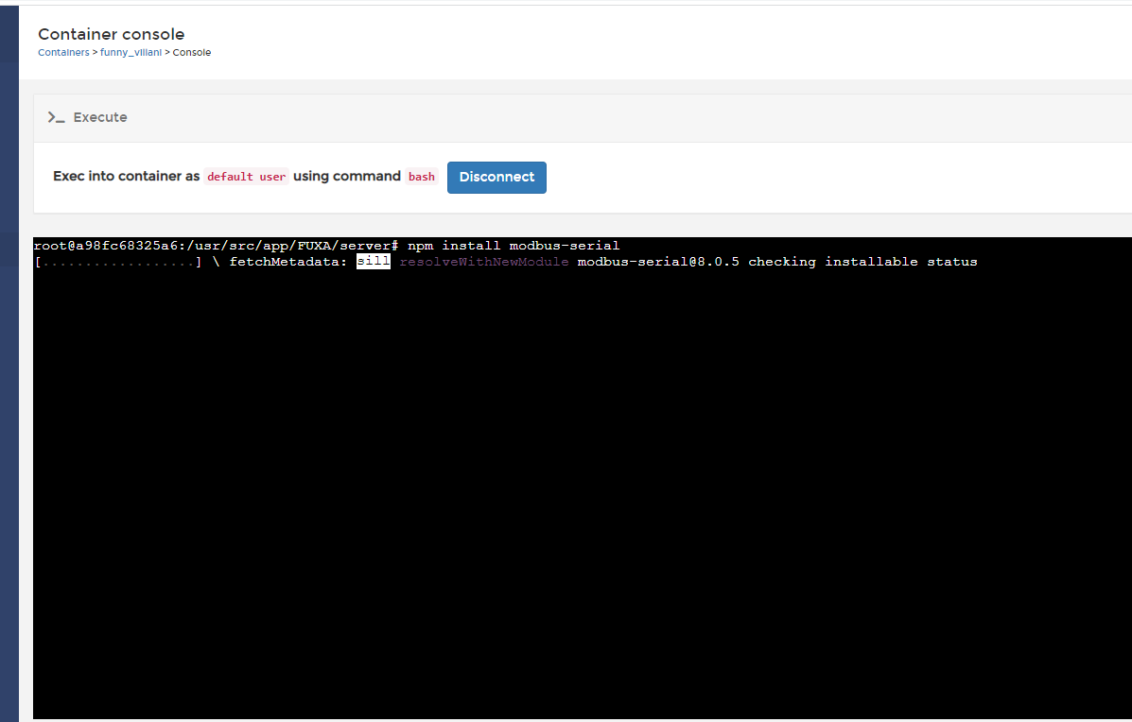
Task: Click the Execute section label
Action: (100, 117)
